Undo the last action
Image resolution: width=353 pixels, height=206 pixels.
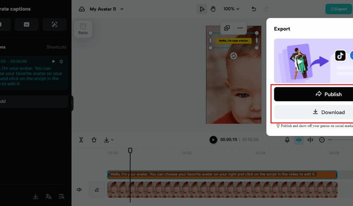(254, 9)
